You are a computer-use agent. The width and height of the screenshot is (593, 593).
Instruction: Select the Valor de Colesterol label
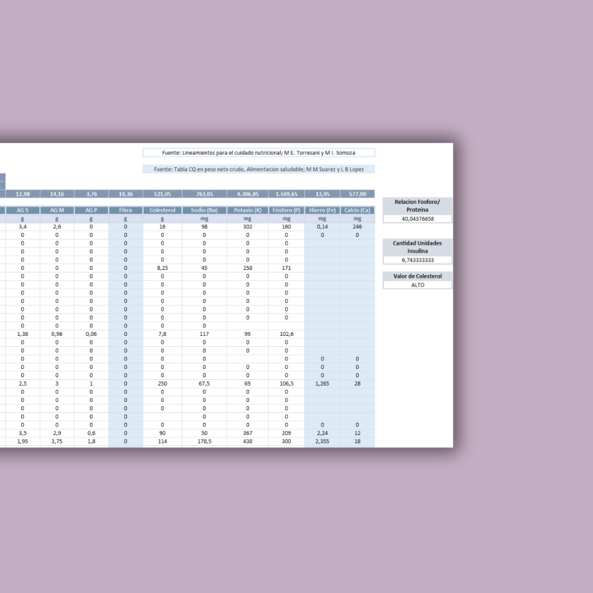coord(417,276)
